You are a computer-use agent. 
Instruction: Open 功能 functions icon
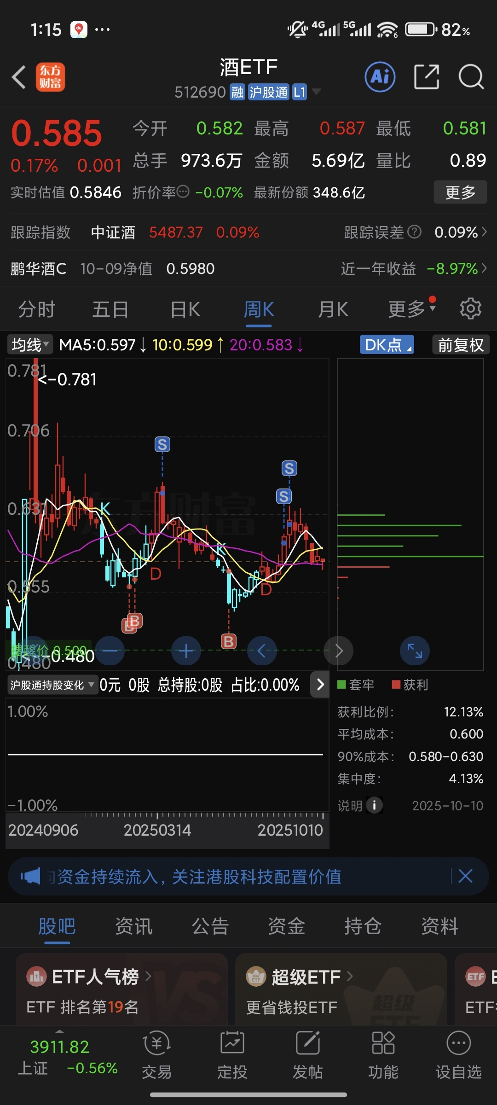coord(383,1055)
